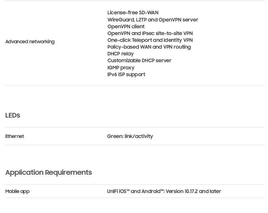268x213 pixels.
Task: Select the DHCP relay entry
Action: [x=120, y=54]
